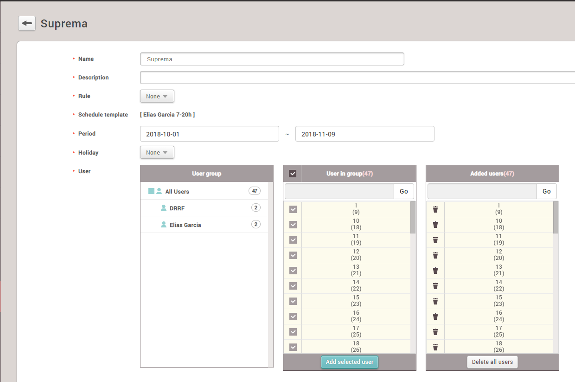Click the Delete all users button
This screenshot has width=575, height=382.
pos(492,362)
